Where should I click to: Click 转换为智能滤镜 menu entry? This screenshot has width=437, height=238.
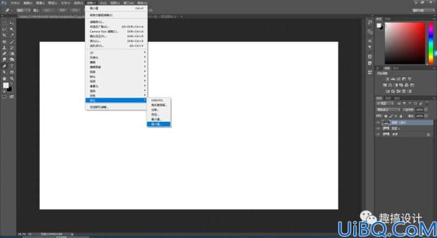[117, 15]
